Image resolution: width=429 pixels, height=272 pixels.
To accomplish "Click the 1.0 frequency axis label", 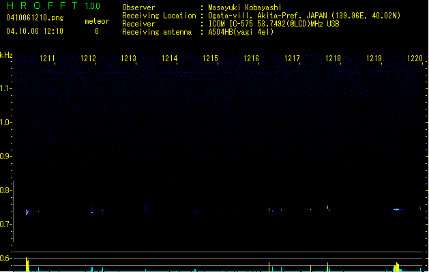I will coord(5,122).
